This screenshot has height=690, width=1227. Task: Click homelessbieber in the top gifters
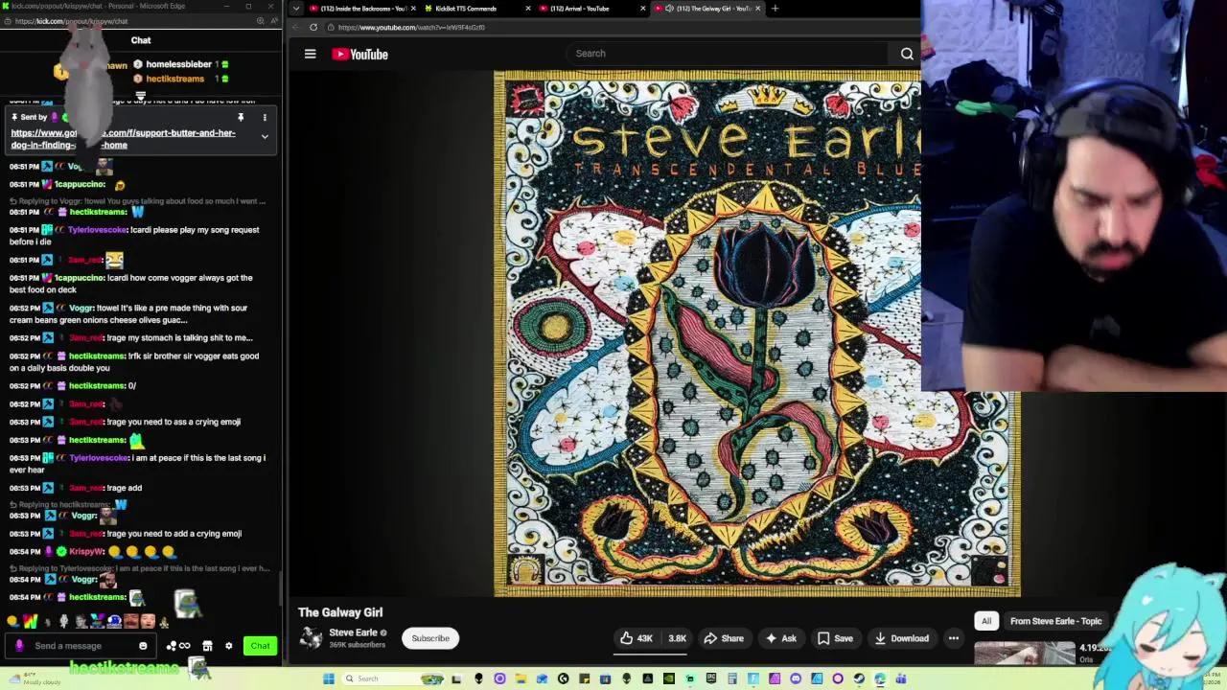click(x=178, y=64)
